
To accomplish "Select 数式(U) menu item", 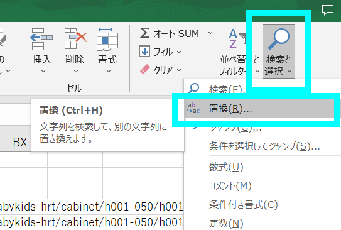I will tap(226, 167).
